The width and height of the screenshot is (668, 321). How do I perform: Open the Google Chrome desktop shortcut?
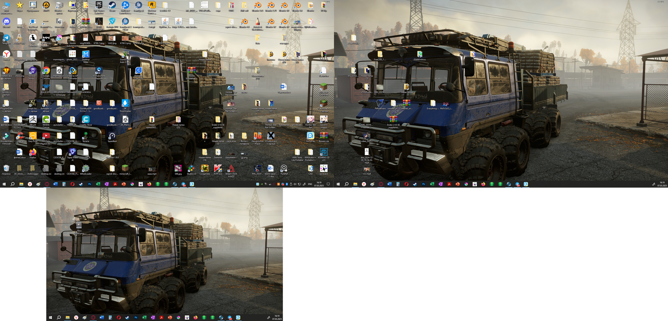(x=46, y=73)
